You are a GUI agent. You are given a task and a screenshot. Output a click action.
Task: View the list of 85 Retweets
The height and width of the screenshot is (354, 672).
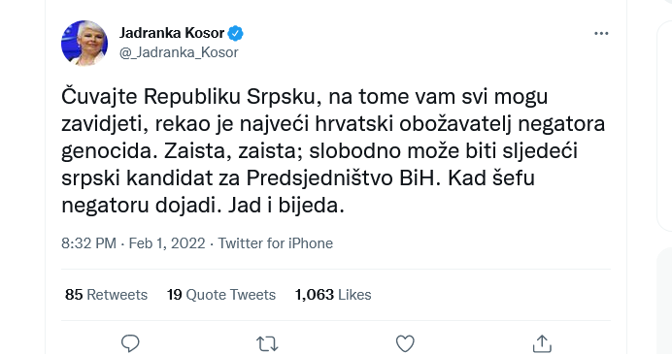coord(106,295)
